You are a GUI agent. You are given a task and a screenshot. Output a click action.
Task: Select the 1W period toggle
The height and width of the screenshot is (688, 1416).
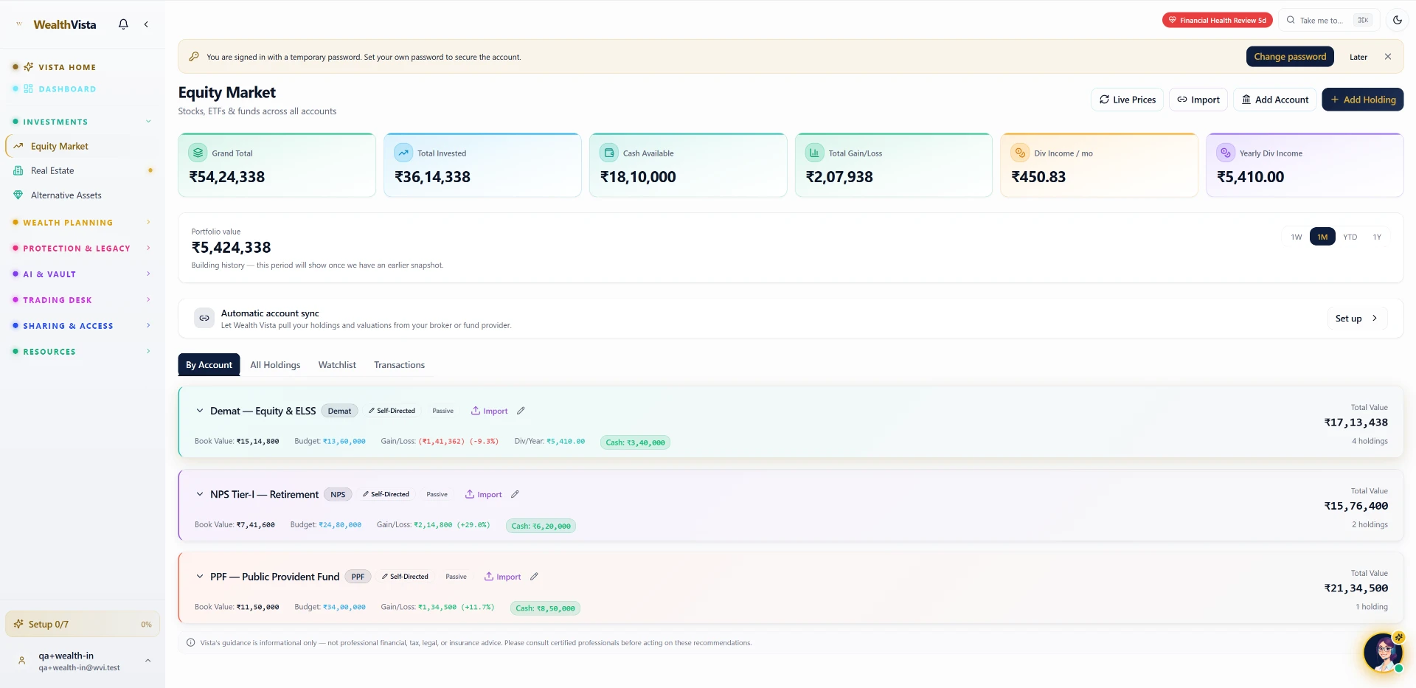(1296, 237)
